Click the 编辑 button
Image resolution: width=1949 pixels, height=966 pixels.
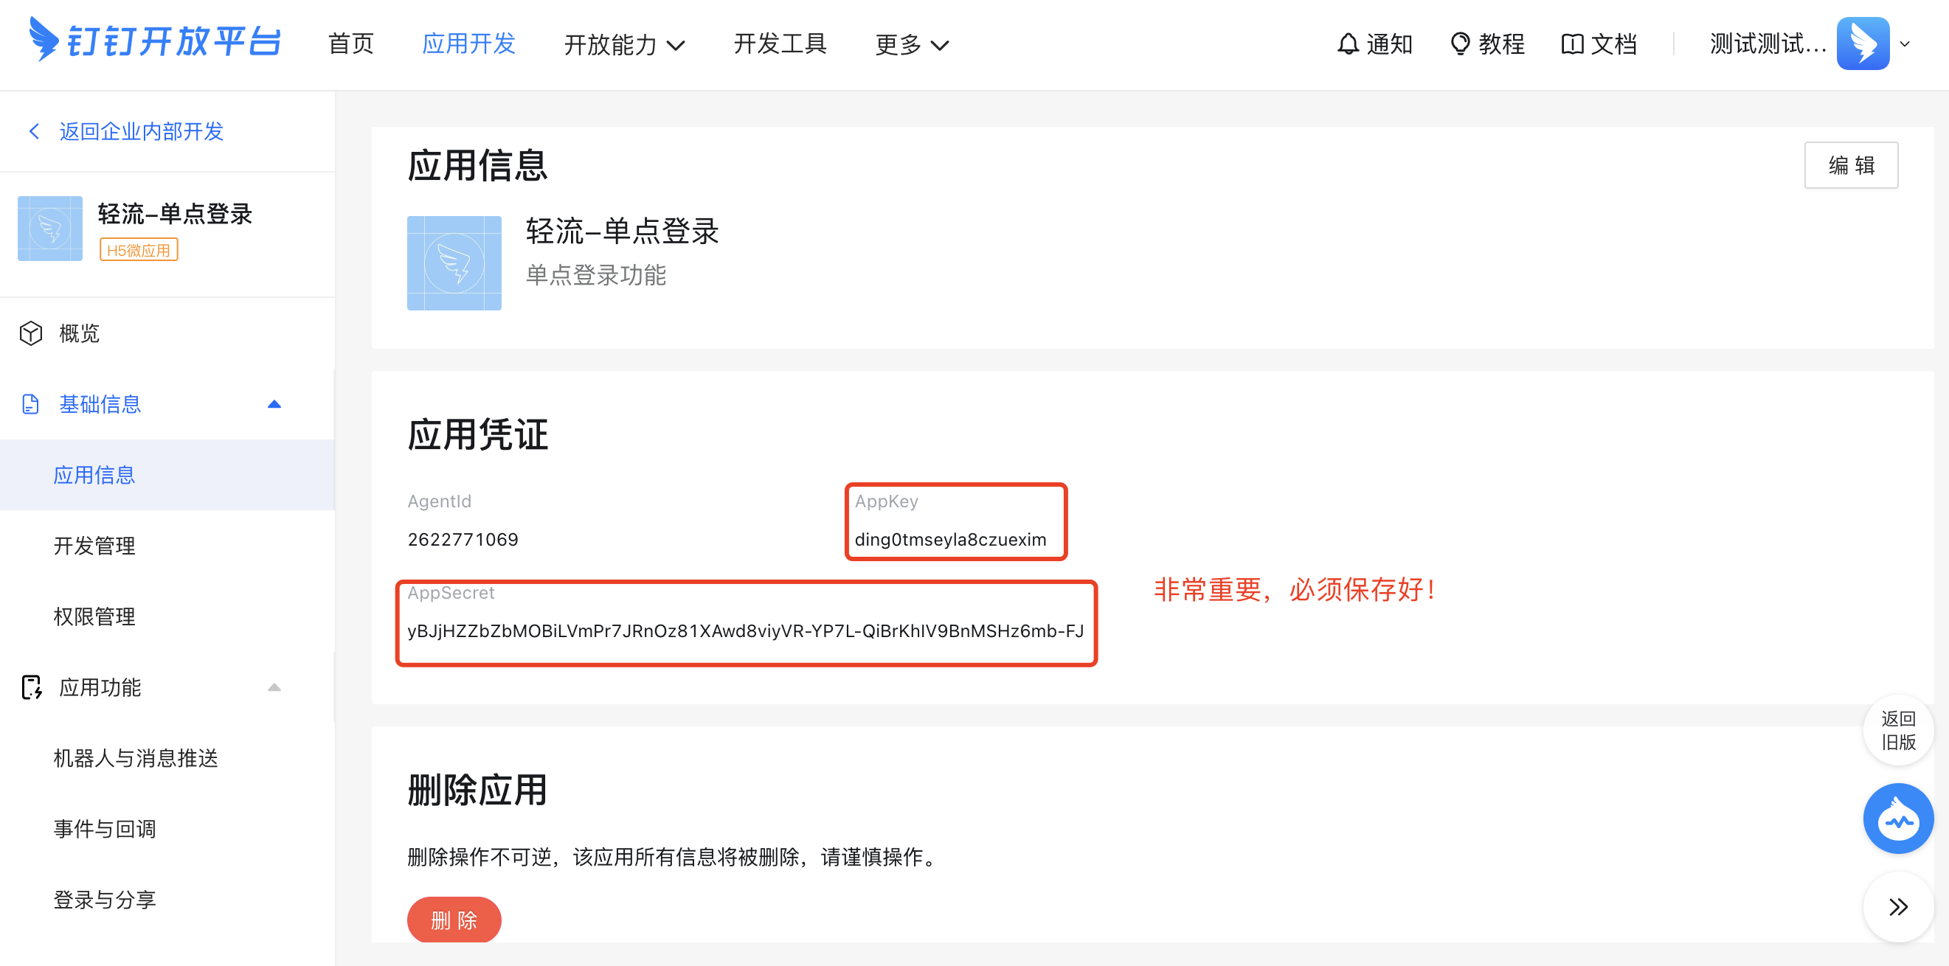tap(1851, 165)
